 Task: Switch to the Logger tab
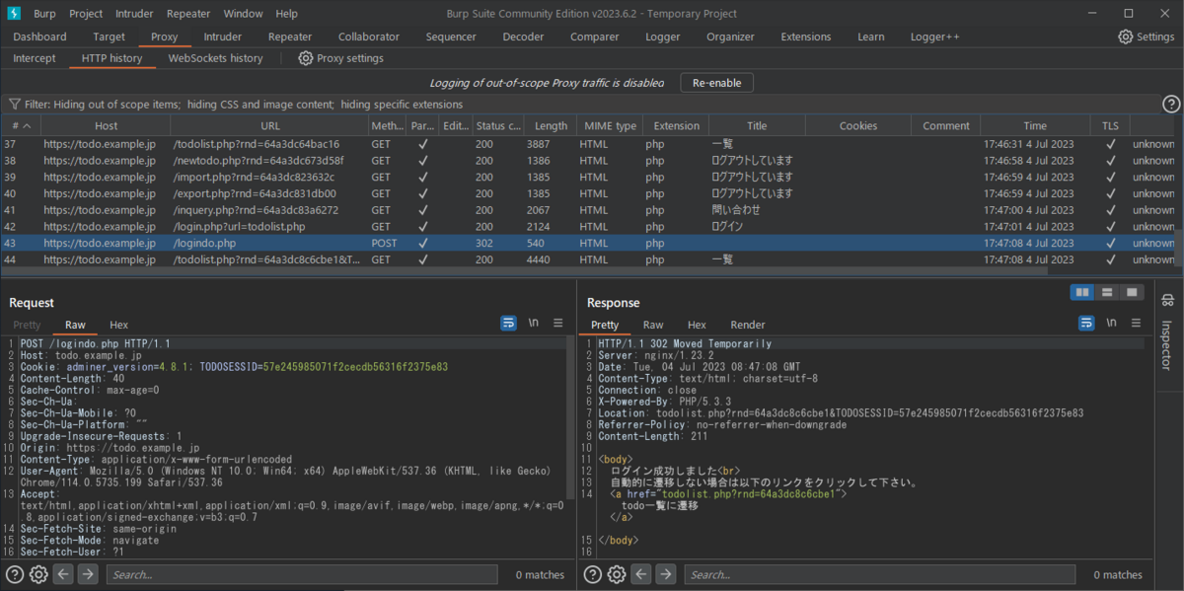[x=663, y=37]
